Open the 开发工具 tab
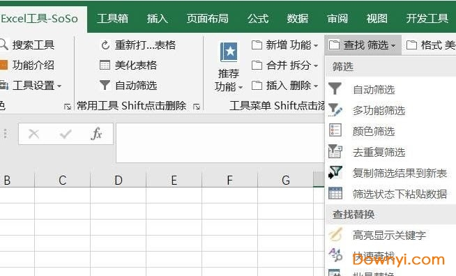This screenshot has height=276, width=456. pos(427,19)
